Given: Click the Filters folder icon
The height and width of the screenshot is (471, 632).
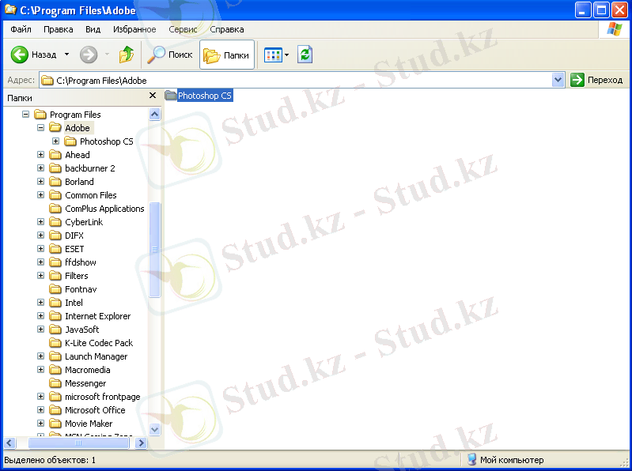Looking at the screenshot, I should click(x=55, y=276).
